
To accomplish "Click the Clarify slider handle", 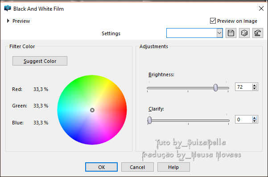I will click(x=149, y=120).
